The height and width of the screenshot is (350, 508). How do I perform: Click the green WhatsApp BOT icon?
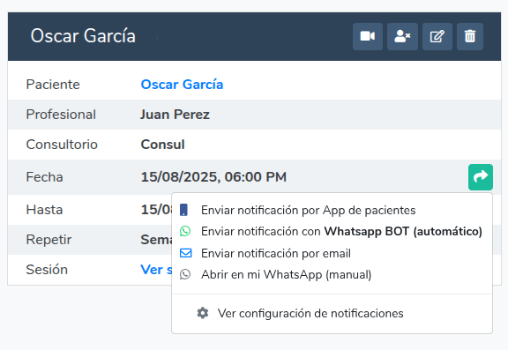[x=185, y=231]
